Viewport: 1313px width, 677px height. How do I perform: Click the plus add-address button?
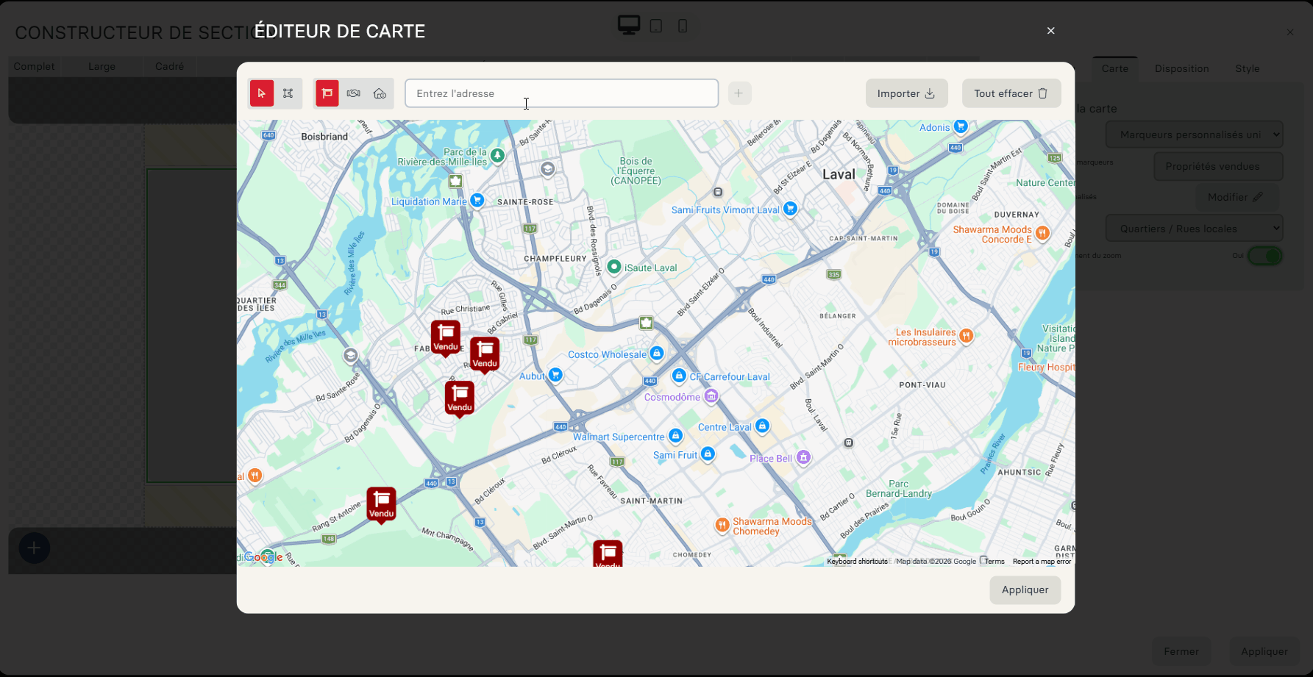click(739, 93)
